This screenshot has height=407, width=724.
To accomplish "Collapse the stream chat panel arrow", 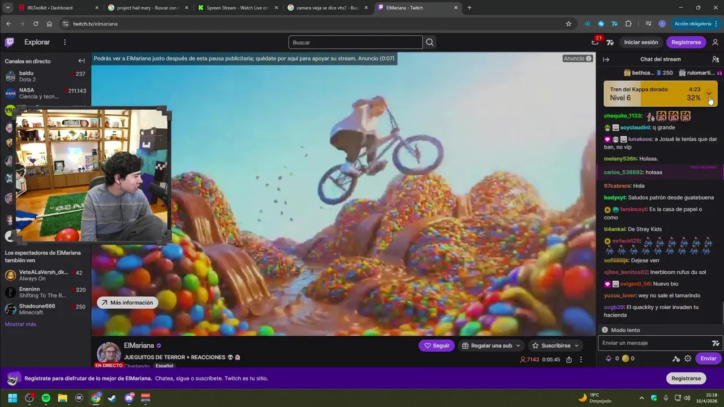I will (606, 59).
